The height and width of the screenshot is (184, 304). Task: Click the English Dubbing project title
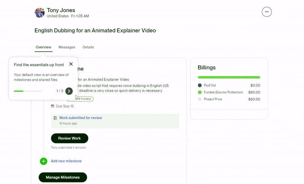click(x=95, y=30)
